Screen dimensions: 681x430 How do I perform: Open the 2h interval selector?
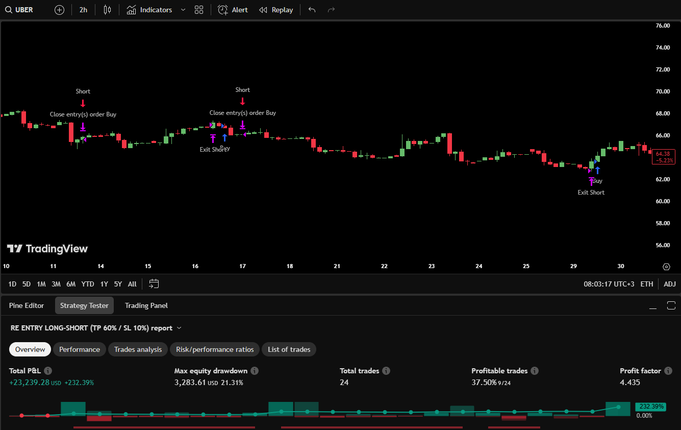[x=83, y=10]
